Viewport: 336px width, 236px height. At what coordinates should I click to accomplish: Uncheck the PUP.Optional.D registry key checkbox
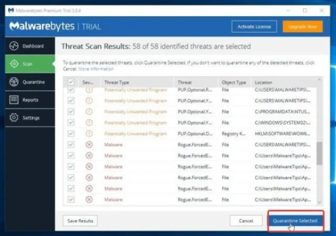tap(71, 134)
